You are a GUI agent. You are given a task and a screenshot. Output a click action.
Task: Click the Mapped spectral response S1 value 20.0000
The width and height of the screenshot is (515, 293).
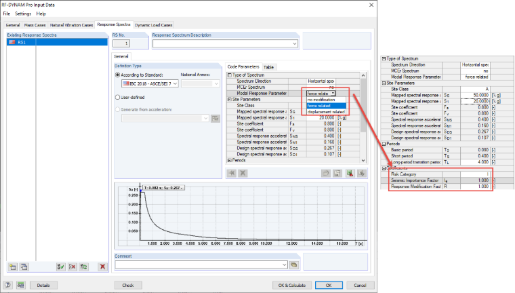322,118
